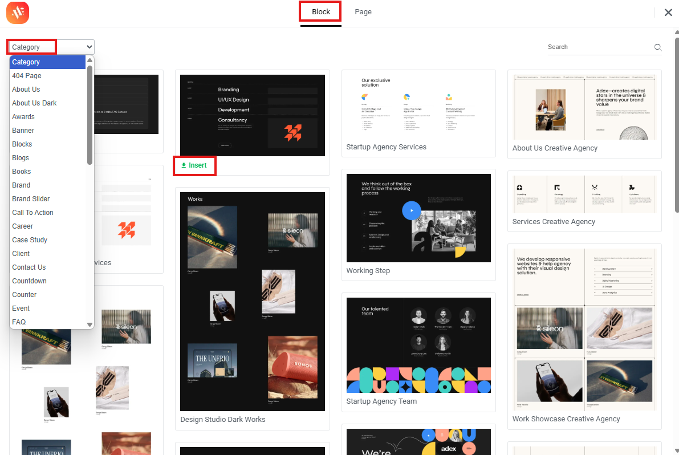
Task: Click 'About Us Creative Agency' title text
Action: pyautogui.click(x=555, y=148)
